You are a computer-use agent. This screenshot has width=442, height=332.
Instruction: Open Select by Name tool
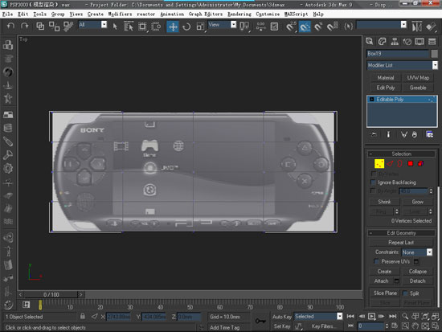click(x=129, y=27)
